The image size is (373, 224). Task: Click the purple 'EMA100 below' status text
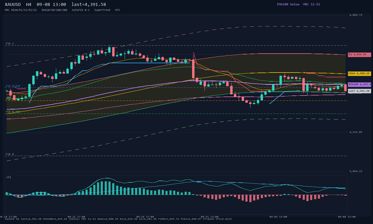(x=288, y=4)
